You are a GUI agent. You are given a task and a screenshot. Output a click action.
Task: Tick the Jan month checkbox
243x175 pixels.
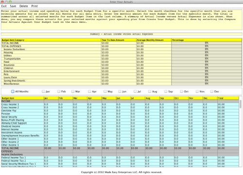(43, 91)
